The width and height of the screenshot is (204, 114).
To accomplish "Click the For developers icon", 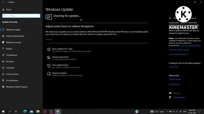I will (x=3, y=80).
